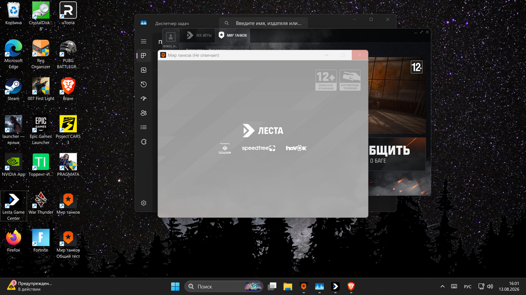Open Task View on taskbar

(272, 286)
